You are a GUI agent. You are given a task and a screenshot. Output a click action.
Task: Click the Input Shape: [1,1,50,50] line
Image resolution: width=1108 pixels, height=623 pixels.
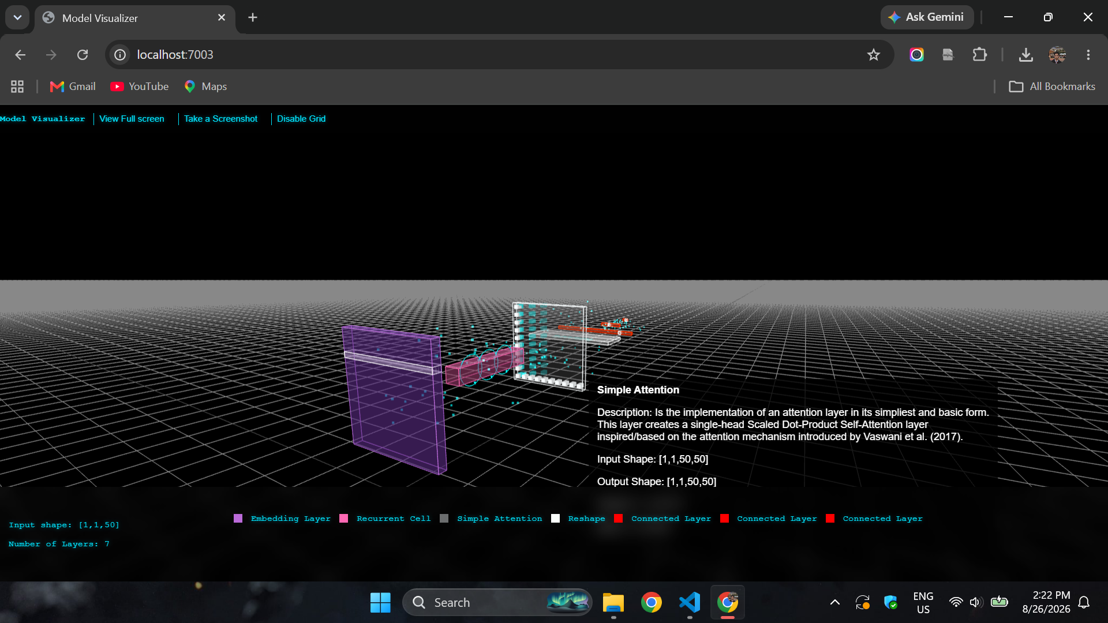tap(653, 459)
